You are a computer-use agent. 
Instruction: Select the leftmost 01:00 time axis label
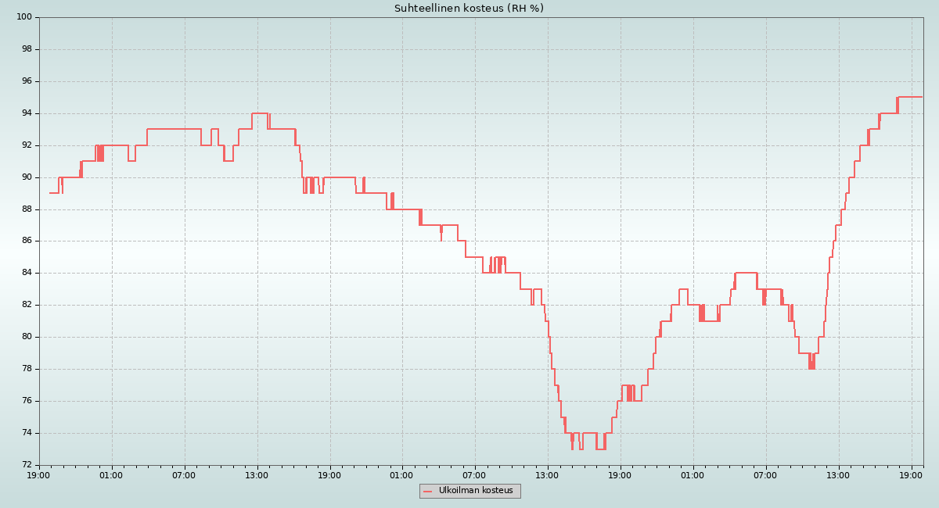point(111,474)
